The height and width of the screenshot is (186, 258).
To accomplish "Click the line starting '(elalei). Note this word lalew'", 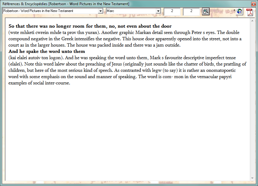I will point(127,64).
